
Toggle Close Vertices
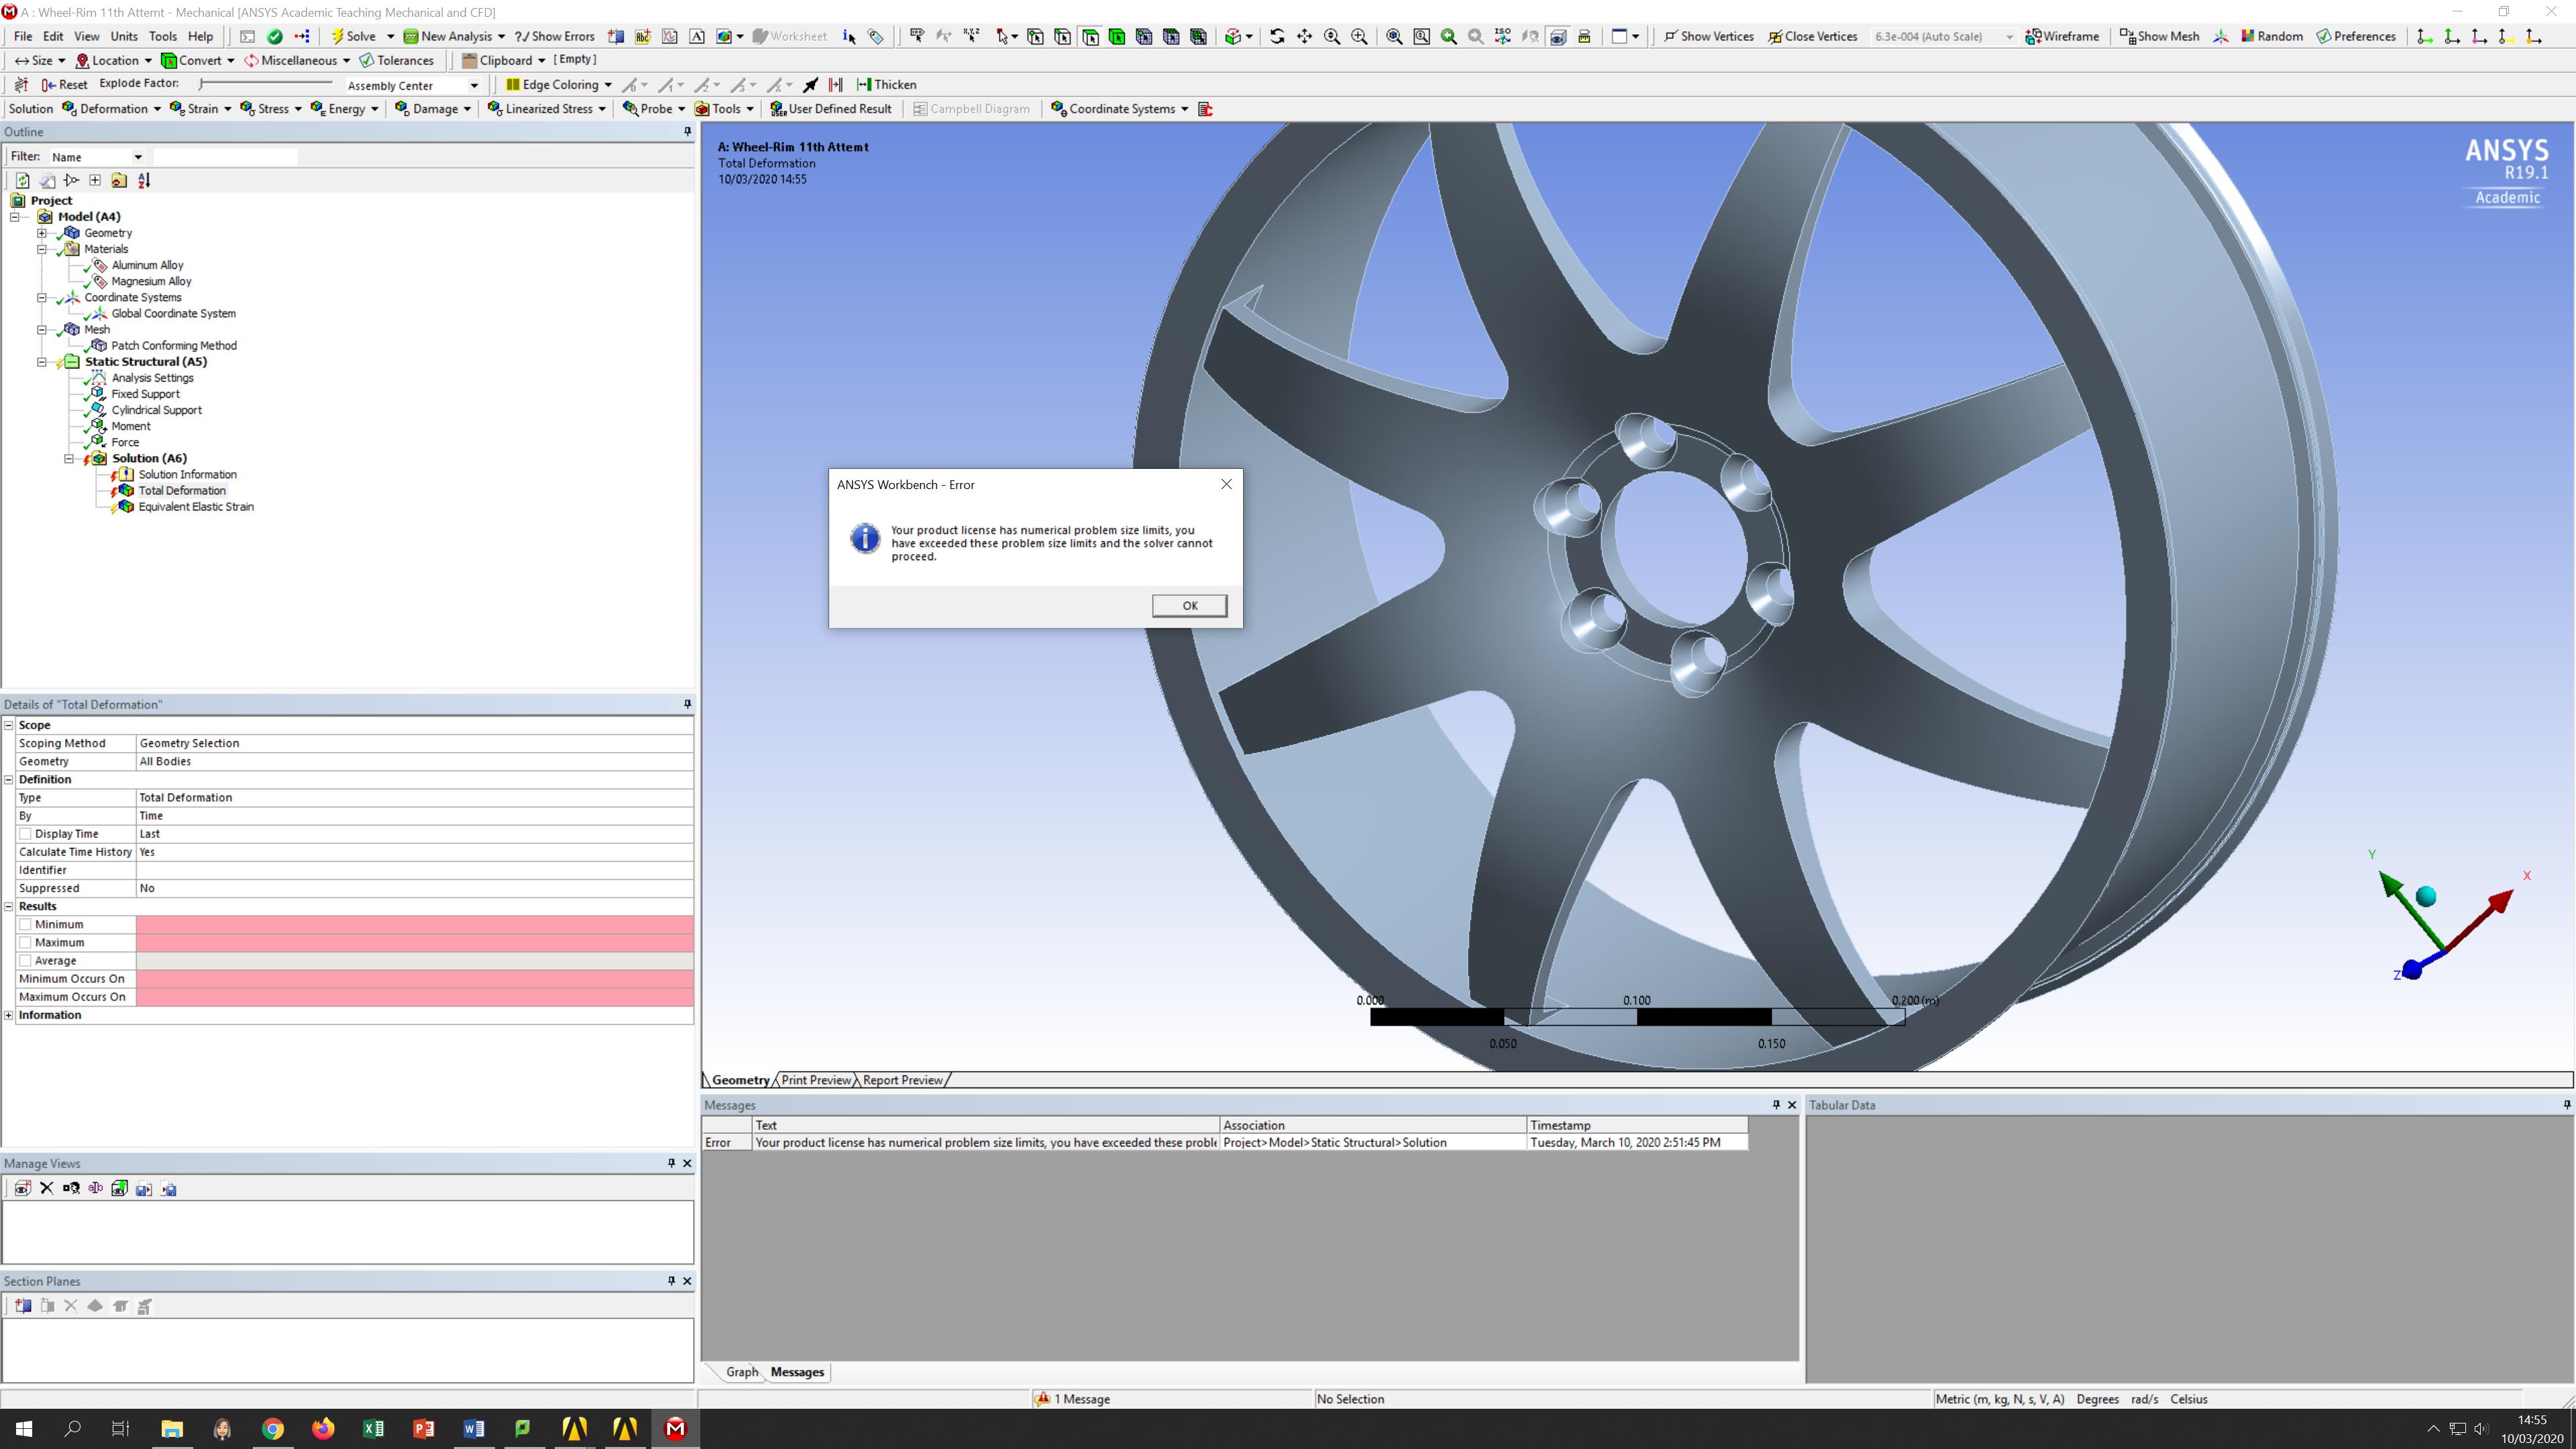click(x=1812, y=36)
